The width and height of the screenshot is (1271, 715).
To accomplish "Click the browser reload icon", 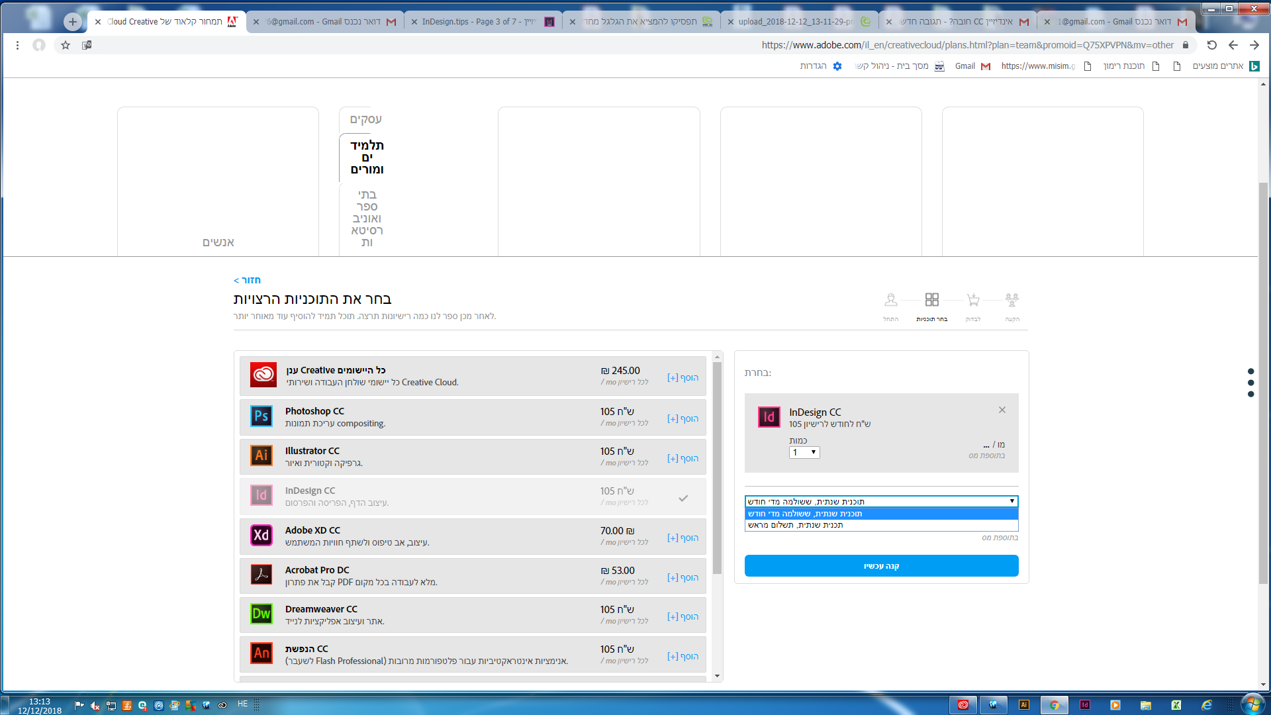I will pos(1211,45).
